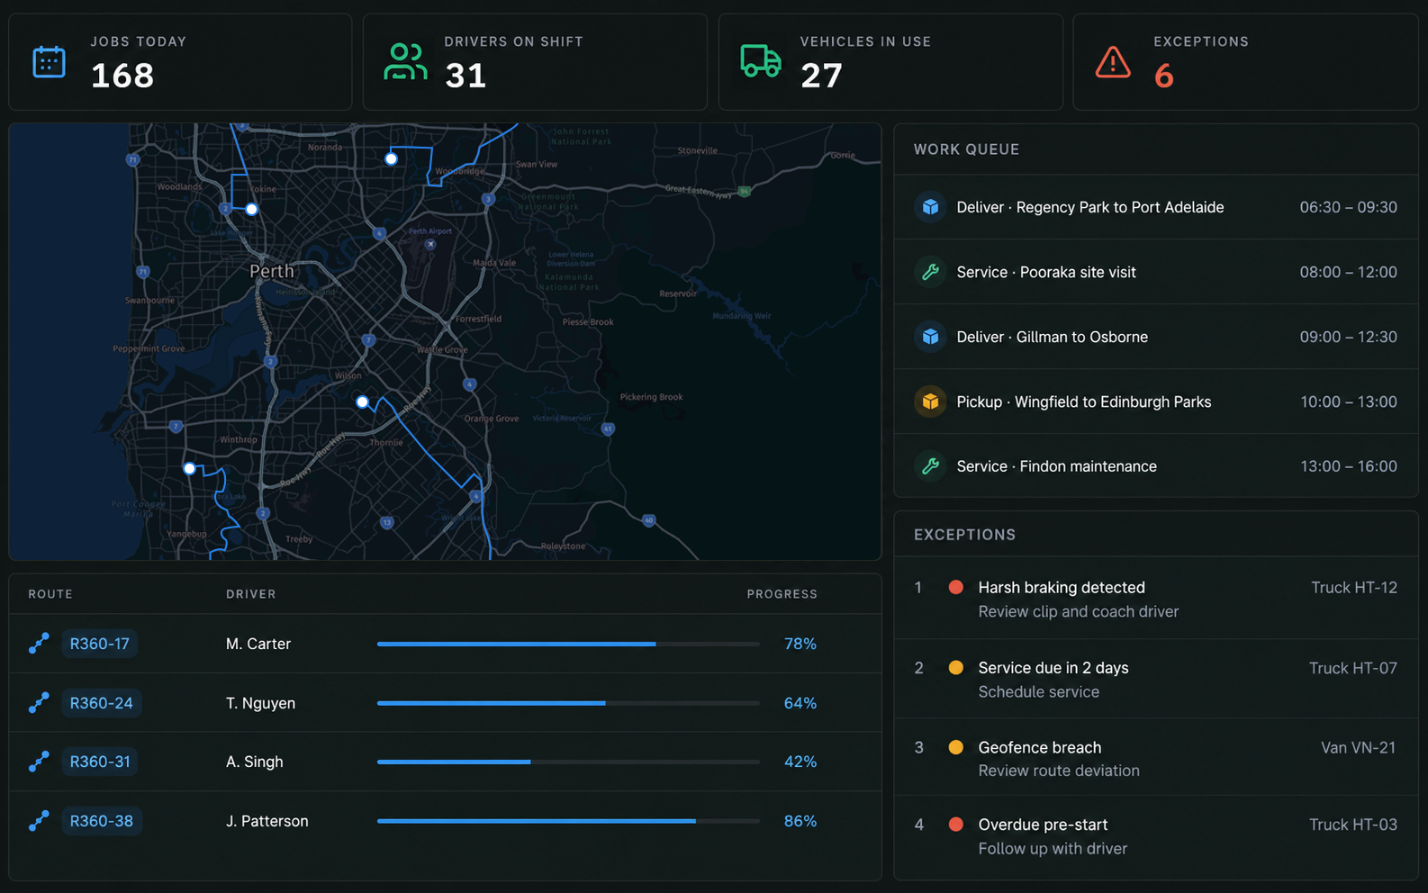Screen dimensions: 1428x893
Task: Select the 06:30 – 09:30 time window
Action: point(1348,207)
